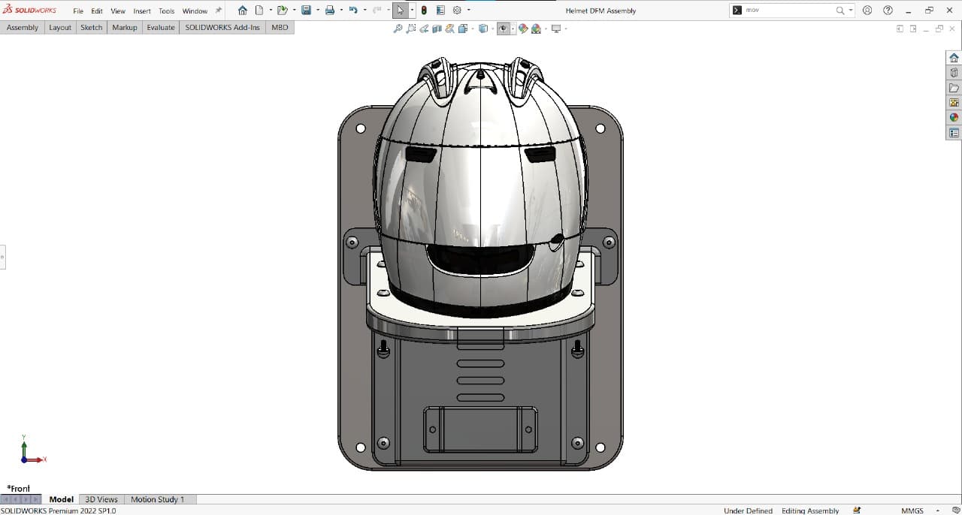Screen dimensions: 962x515
Task: Open the 3D Views tab
Action: (x=101, y=499)
